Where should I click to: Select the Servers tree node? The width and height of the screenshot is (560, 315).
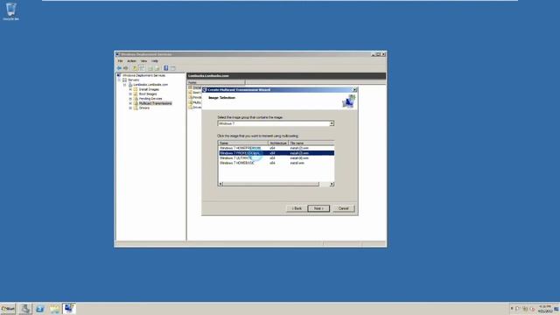click(134, 80)
